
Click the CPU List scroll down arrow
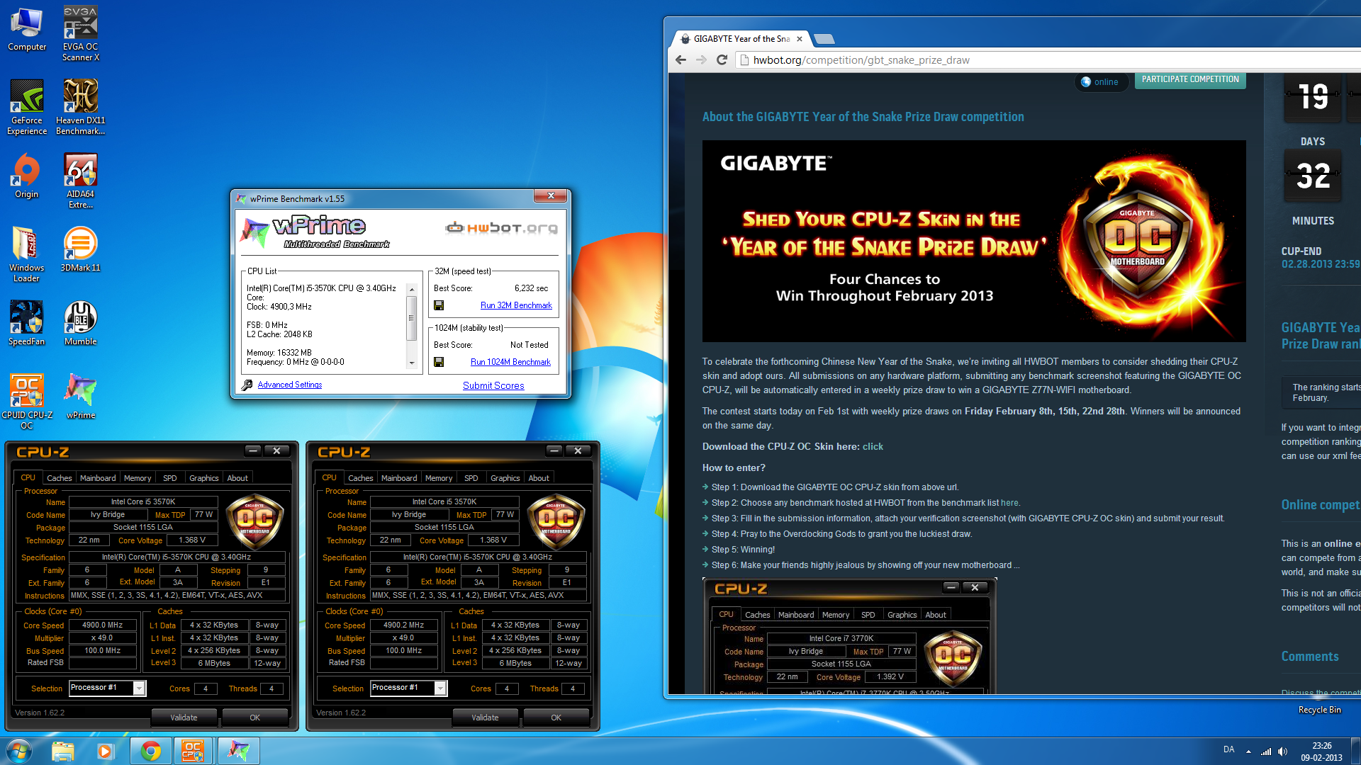click(x=411, y=363)
